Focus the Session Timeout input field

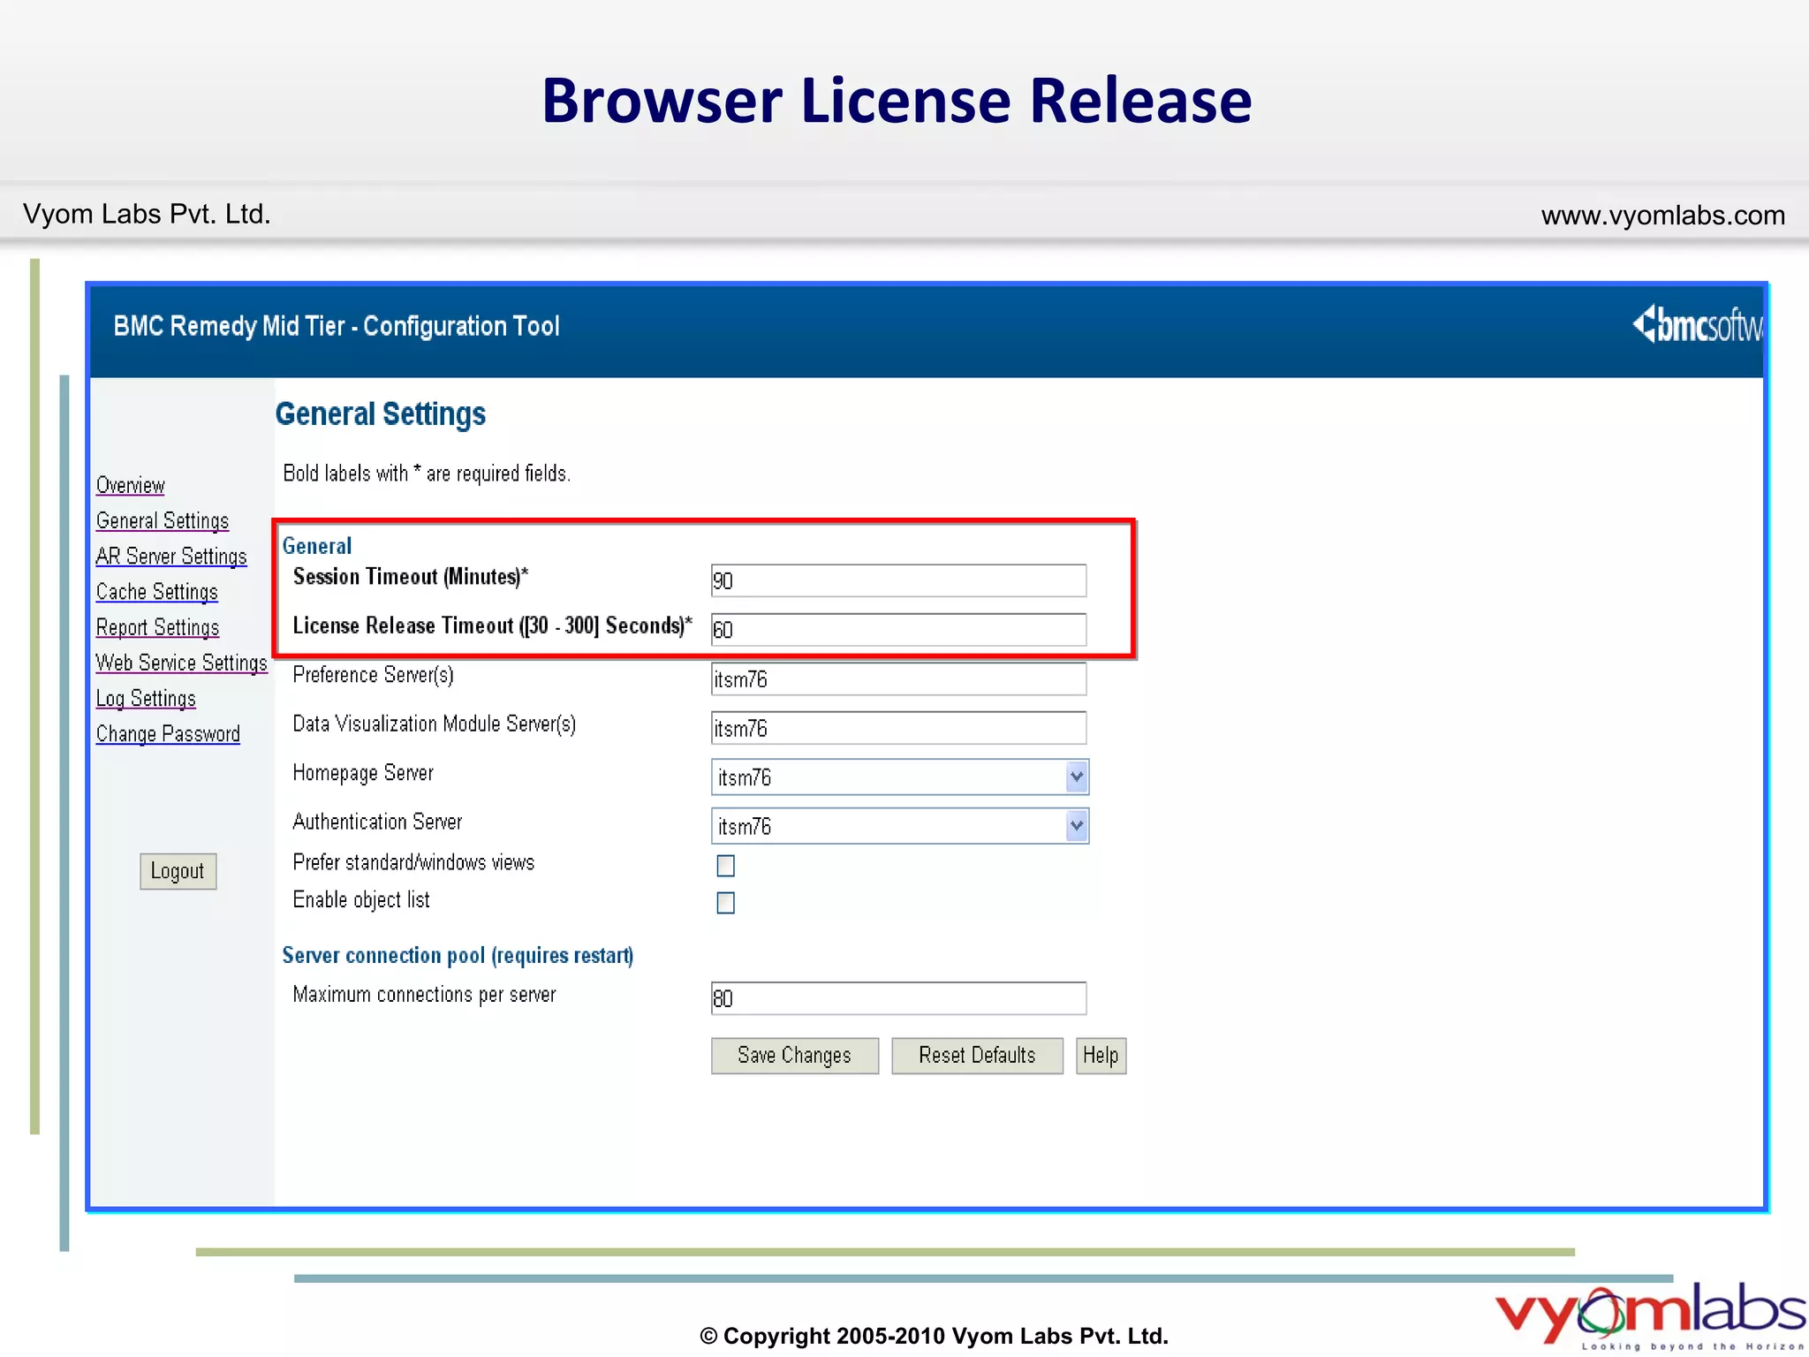[x=898, y=580]
